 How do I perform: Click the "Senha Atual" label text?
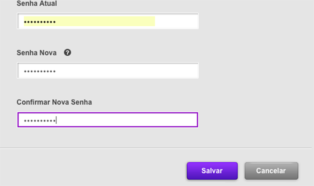[x=37, y=4]
